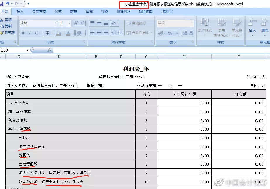This screenshot has height=189, width=270.
Task: Click the Redo icon in quick access toolbar
Action: click(x=17, y=3)
